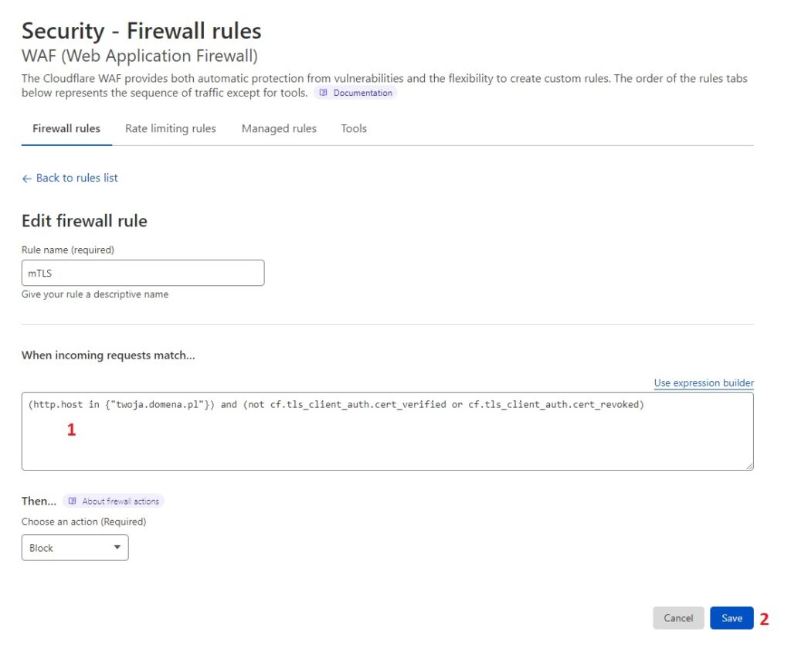Open the expression builder

704,383
